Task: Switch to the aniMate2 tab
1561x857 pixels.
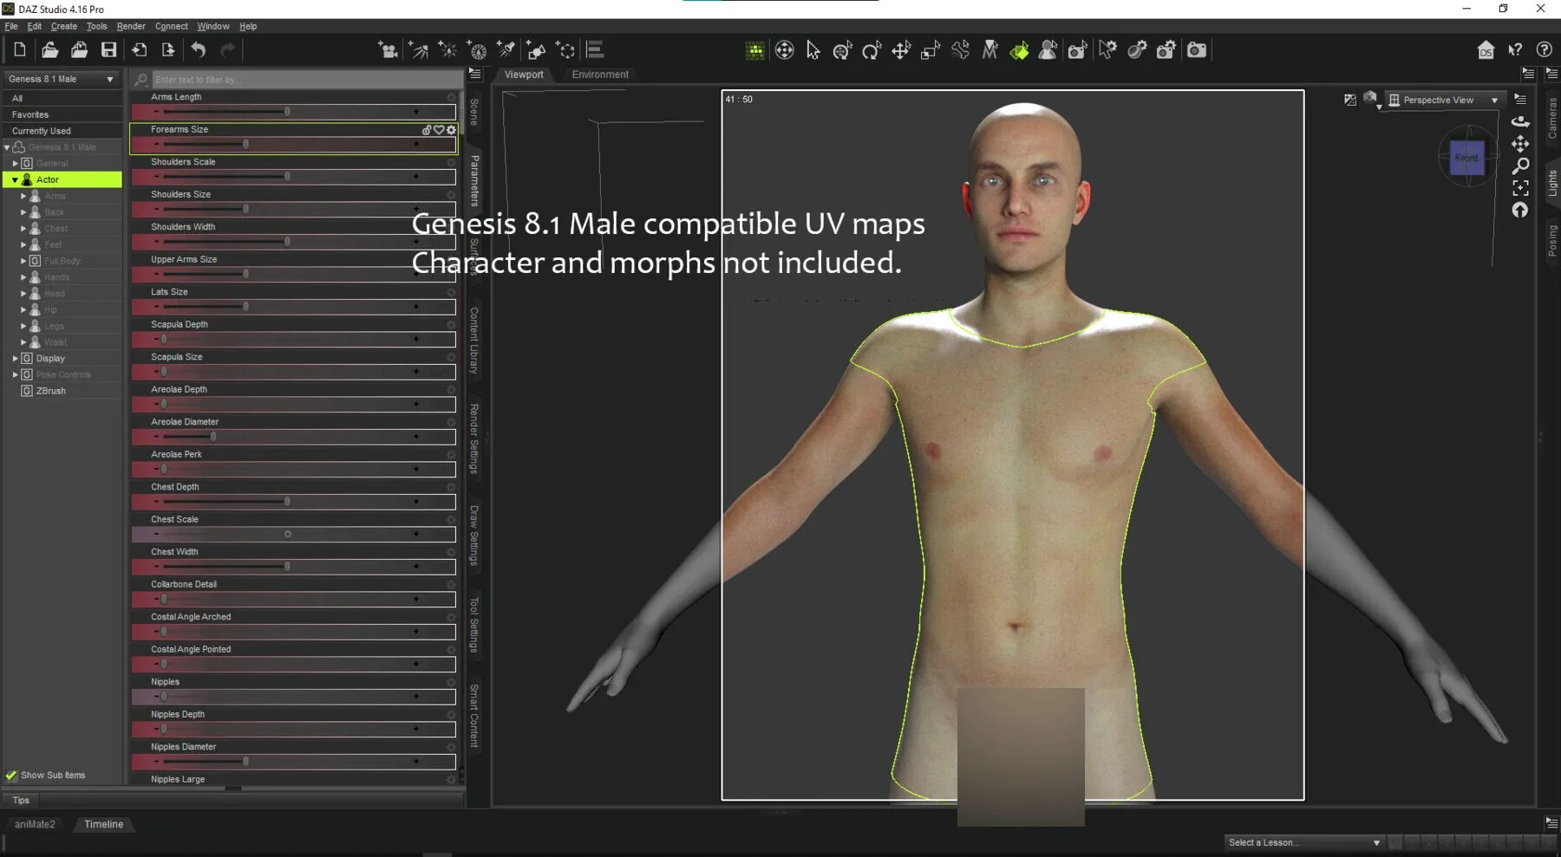Action: 35,824
